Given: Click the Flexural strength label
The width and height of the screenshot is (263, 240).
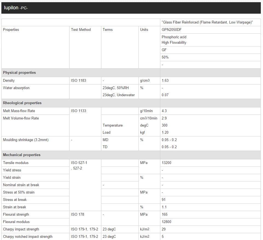Looking at the screenshot, I should [16, 215].
